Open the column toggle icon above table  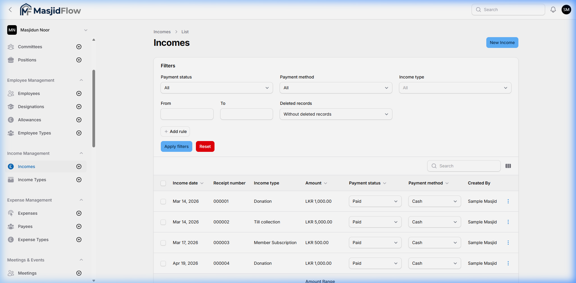pos(508,166)
